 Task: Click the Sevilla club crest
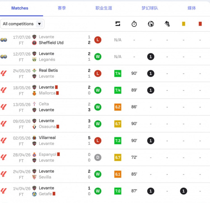click(34, 177)
